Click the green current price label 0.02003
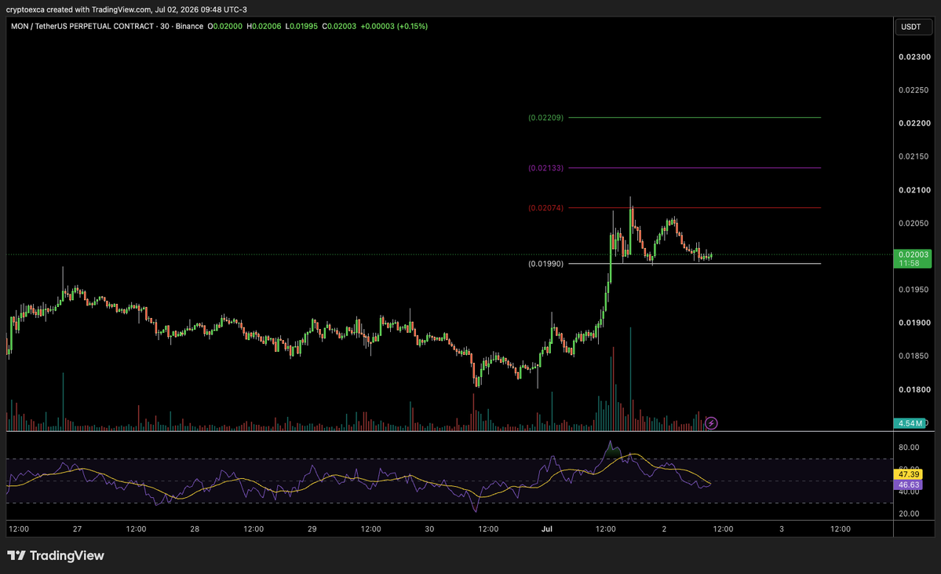941x574 pixels. coord(912,259)
